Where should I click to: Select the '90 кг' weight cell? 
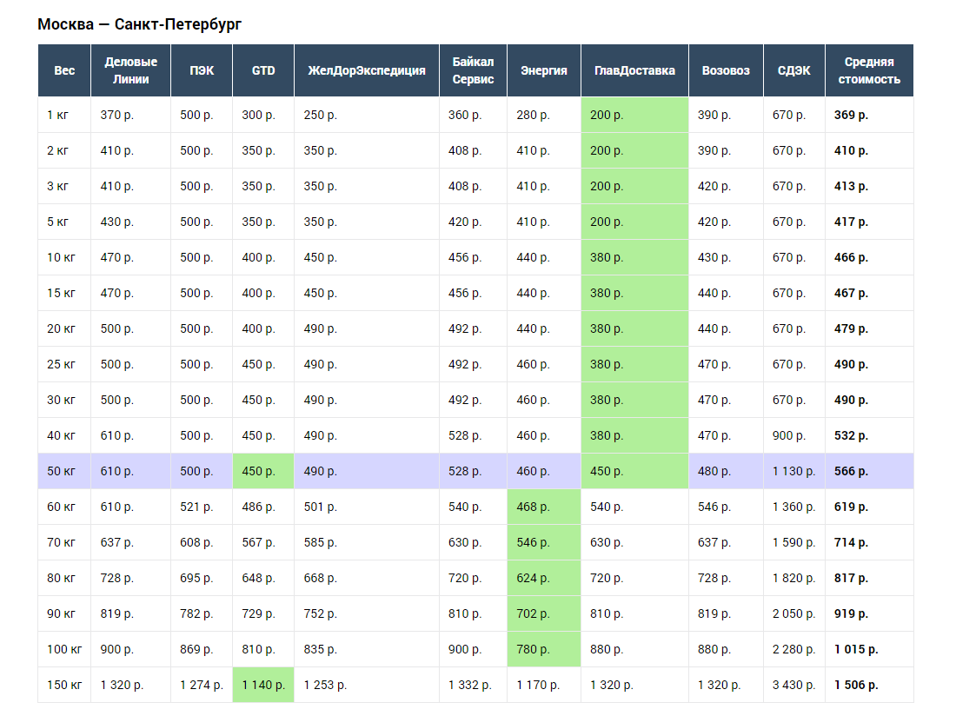[x=64, y=613]
